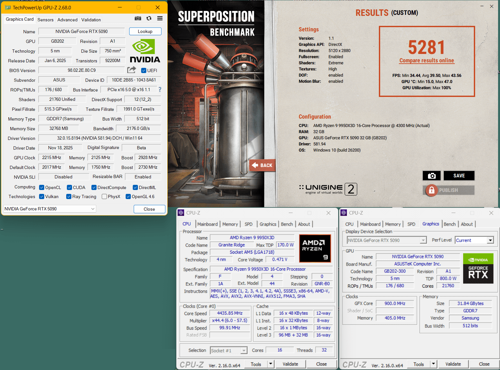Open Bench tab in right CPU-Z
The height and width of the screenshot is (370, 500).
[450, 224]
